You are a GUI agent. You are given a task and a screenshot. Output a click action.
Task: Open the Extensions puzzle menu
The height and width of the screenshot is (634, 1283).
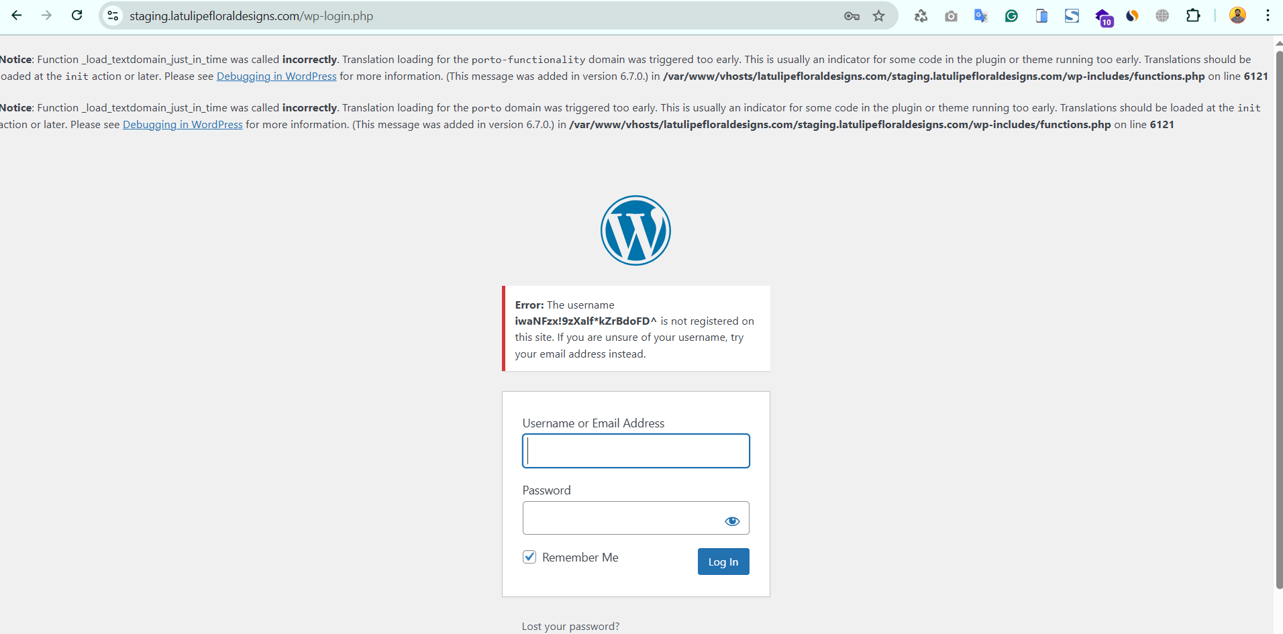pos(1193,15)
